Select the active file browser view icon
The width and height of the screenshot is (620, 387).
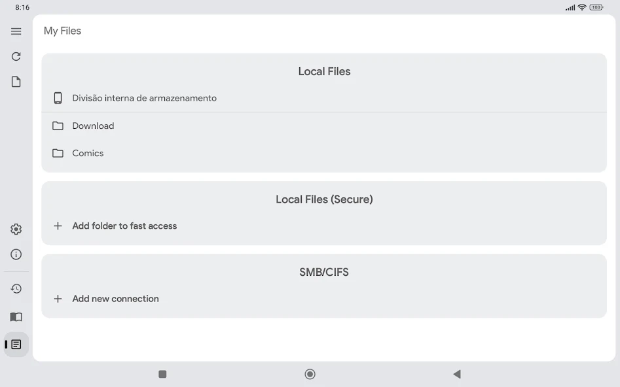pos(16,344)
